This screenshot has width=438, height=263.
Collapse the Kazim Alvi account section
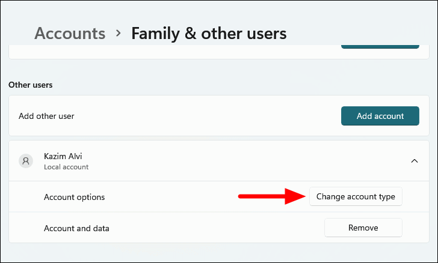[414, 161]
